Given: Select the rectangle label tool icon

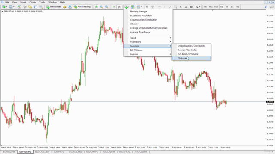Looking at the screenshot, I should coord(192,7).
